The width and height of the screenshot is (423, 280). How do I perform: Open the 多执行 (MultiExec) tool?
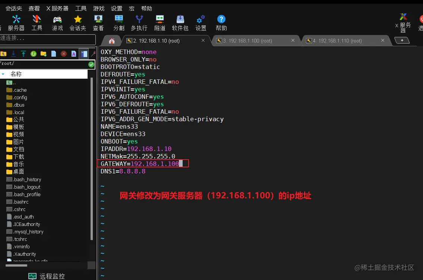tap(139, 22)
